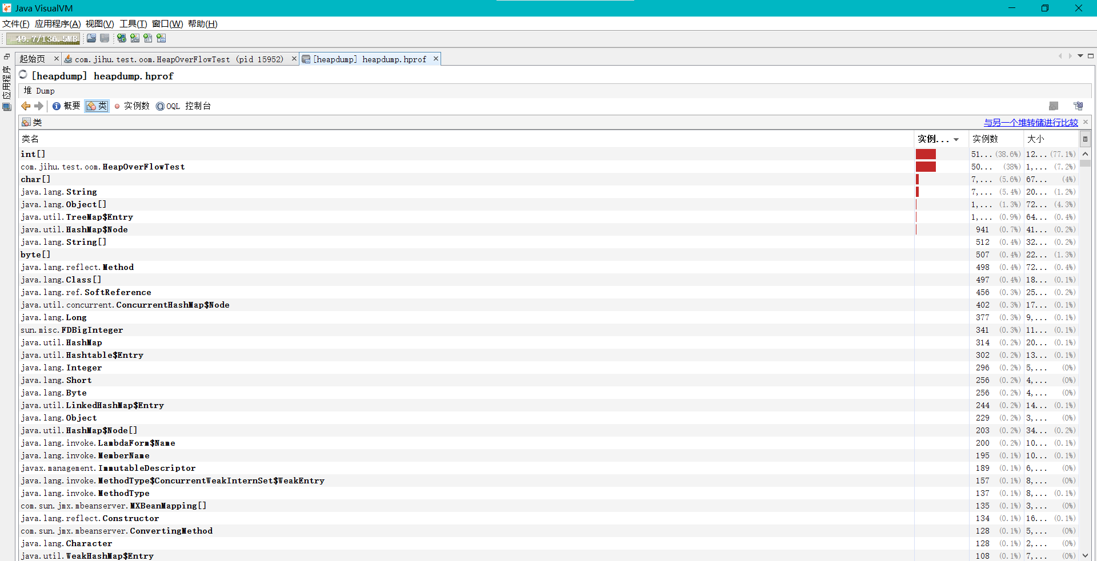Image resolution: width=1097 pixels, height=561 pixels.
Task: Open the document list dropdown arrow
Action: coord(1080,56)
